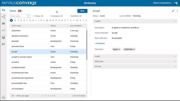Open the three-dot more options menu

coord(177,11)
